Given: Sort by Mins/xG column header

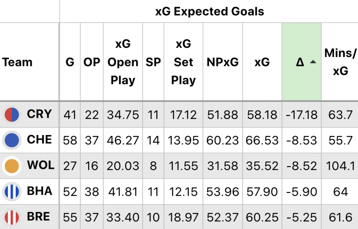Looking at the screenshot, I should coord(340,62).
